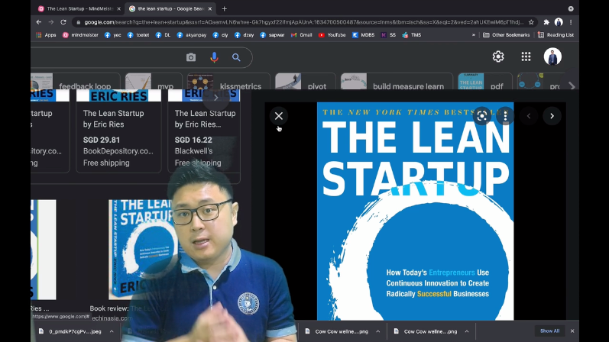Go back to previous page

(39, 22)
